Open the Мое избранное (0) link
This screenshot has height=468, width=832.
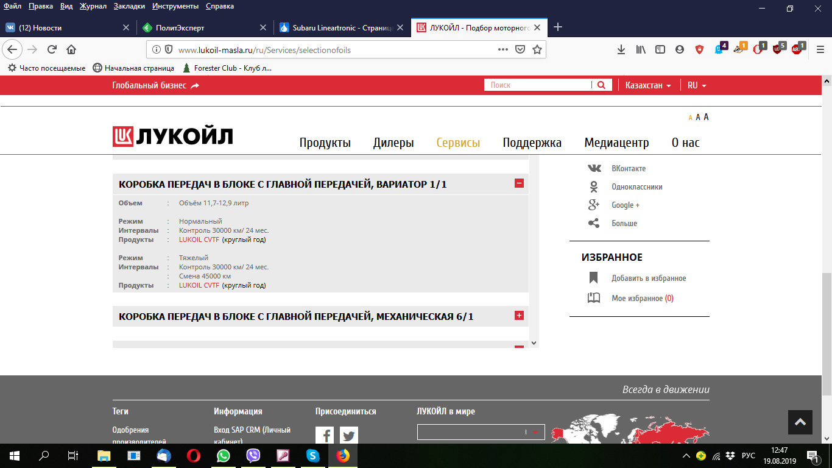(643, 299)
